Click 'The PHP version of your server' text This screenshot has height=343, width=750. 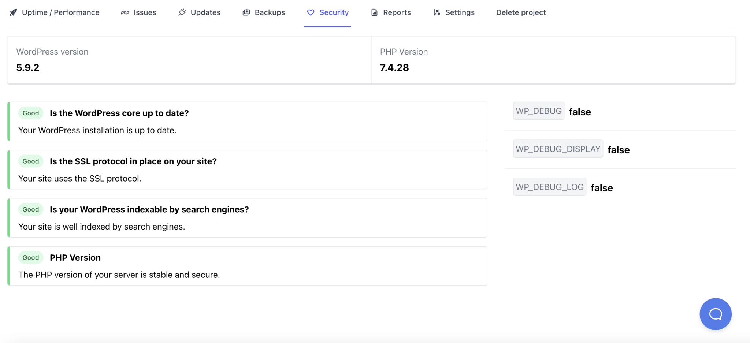coord(119,275)
